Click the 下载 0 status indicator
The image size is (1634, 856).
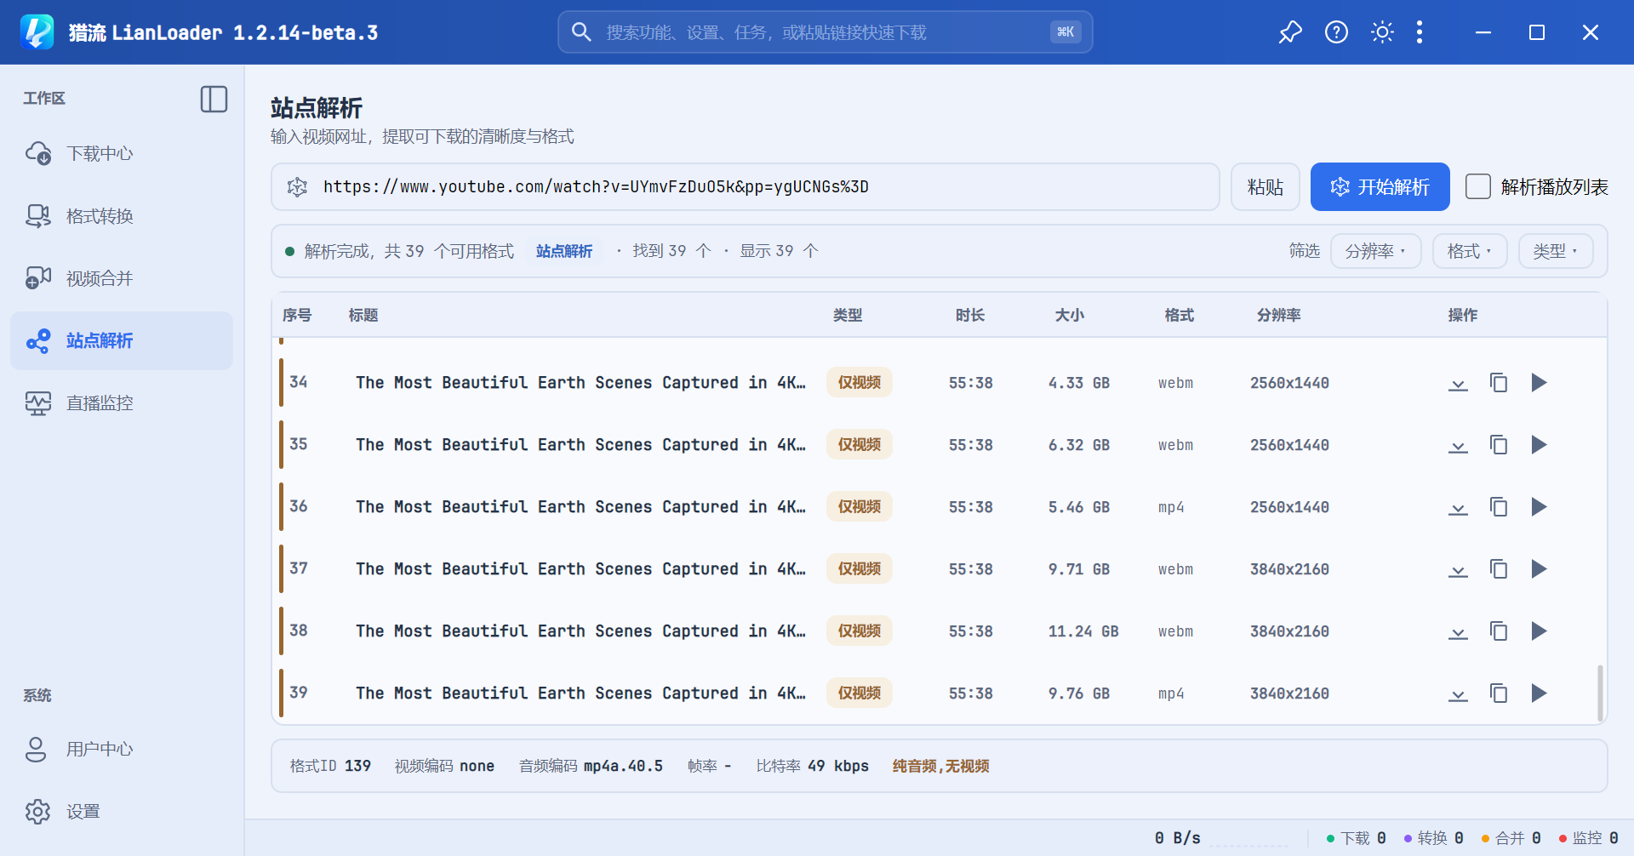point(1356,838)
